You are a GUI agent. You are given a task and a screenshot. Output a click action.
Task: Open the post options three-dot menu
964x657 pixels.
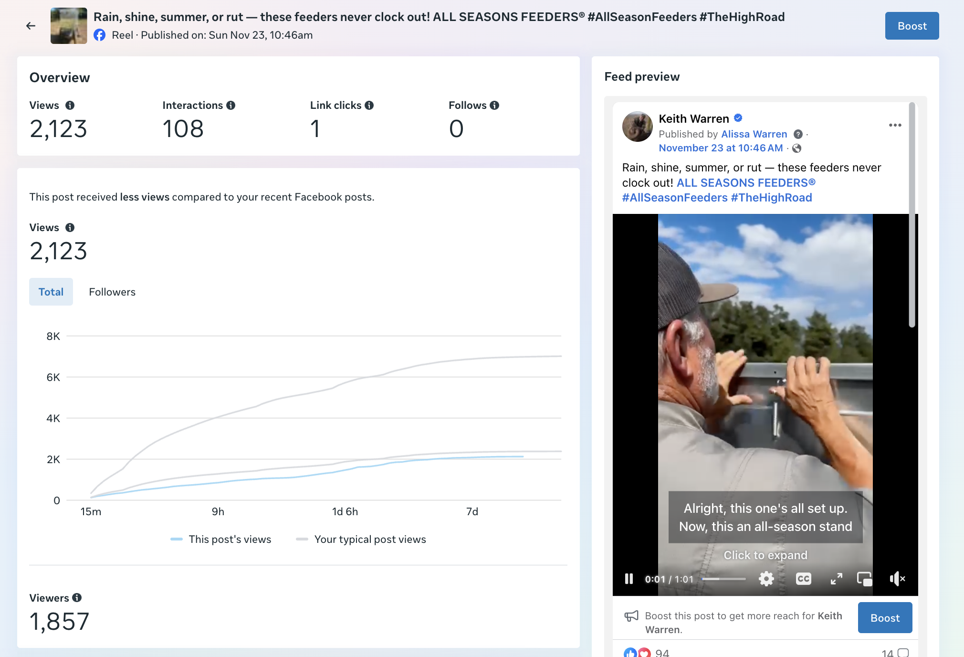(895, 125)
